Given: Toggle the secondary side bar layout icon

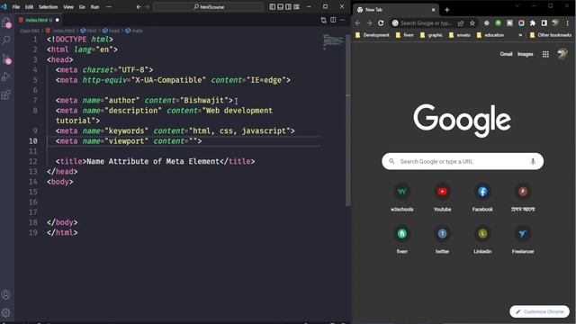Looking at the screenshot, I should [288, 6].
